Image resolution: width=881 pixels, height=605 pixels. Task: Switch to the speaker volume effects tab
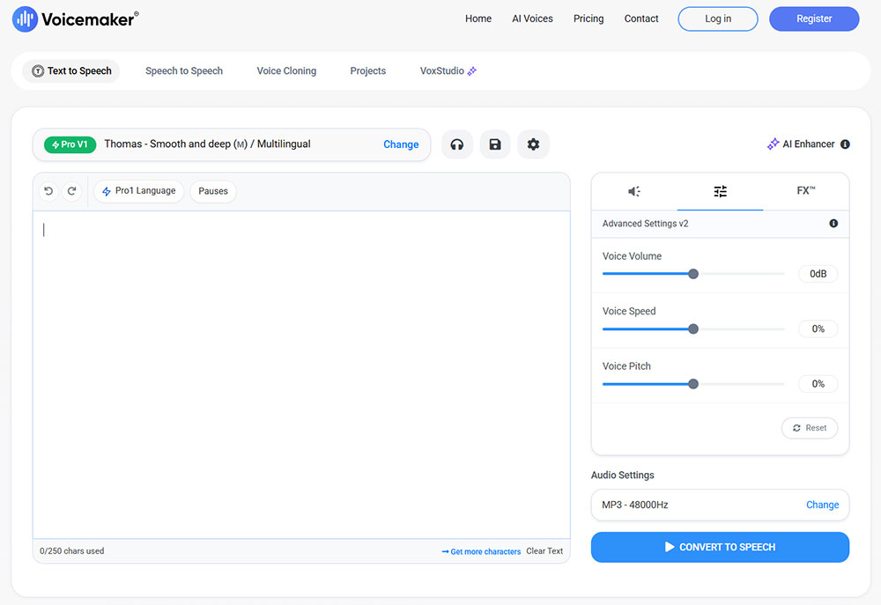[x=634, y=192]
